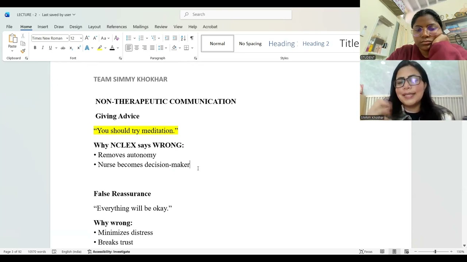
Task: Apply the Heading 2 style
Action: coord(316,43)
